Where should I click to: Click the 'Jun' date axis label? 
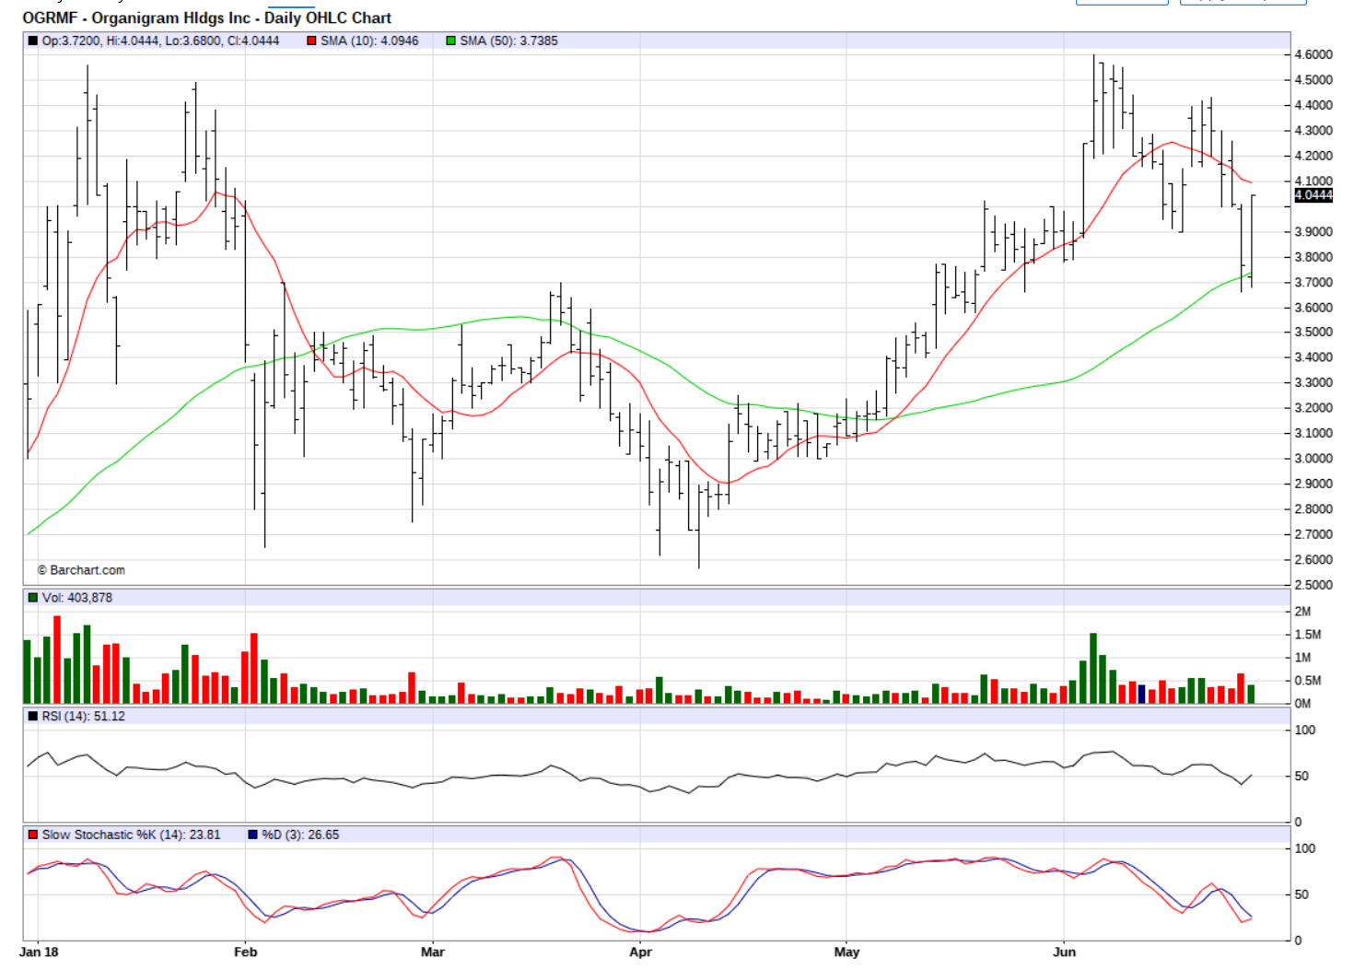[1065, 952]
